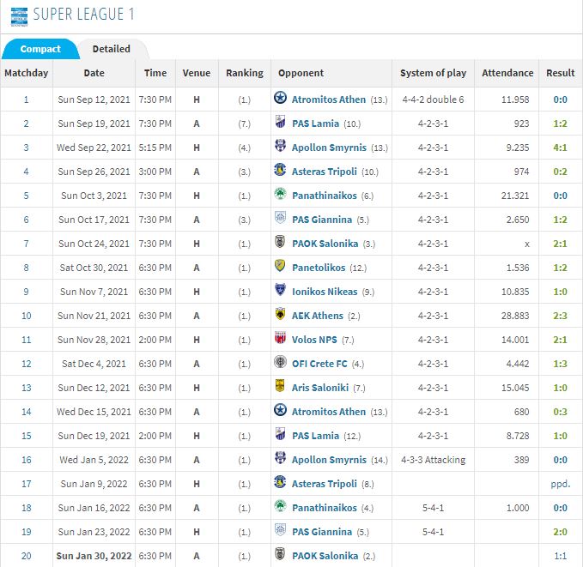Viewport: 583px width, 567px height.
Task: Click Panathinaikos crest in matchday 18 row
Action: (x=280, y=506)
